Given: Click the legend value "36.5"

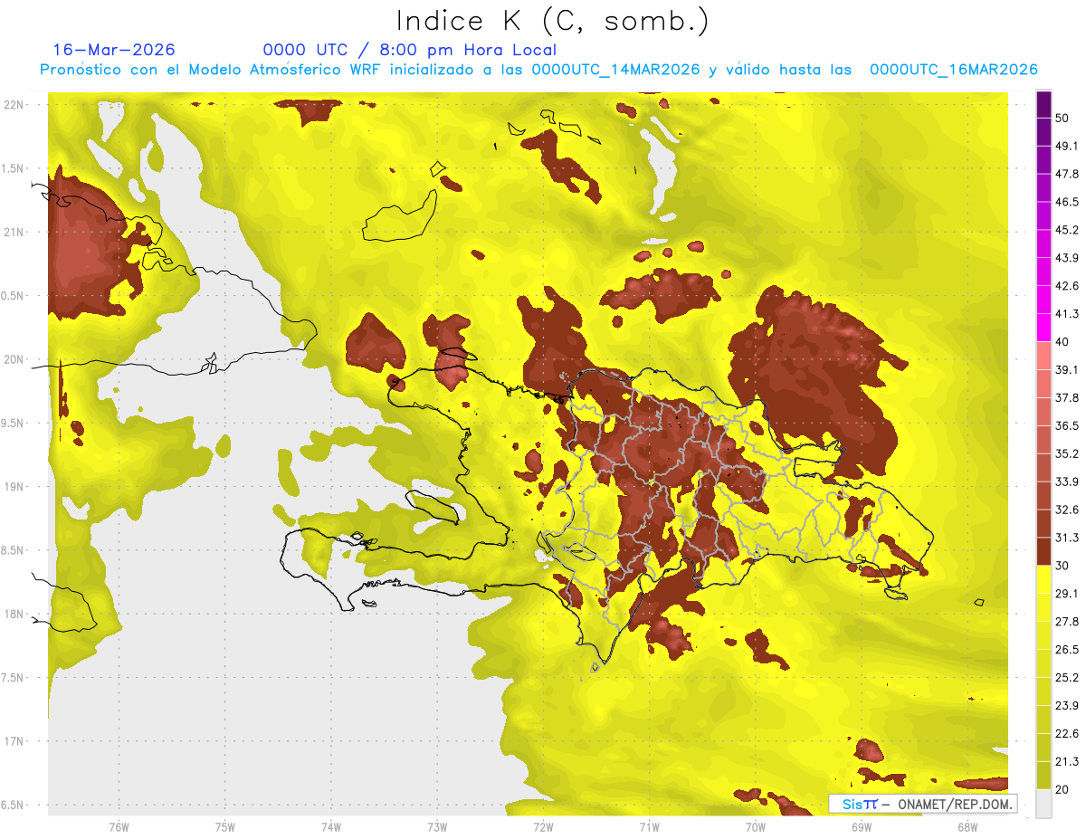Looking at the screenshot, I should pyautogui.click(x=1067, y=425).
